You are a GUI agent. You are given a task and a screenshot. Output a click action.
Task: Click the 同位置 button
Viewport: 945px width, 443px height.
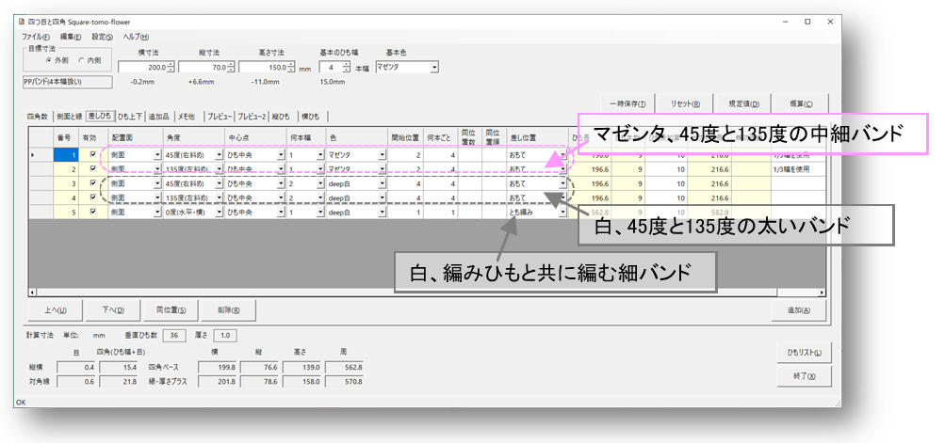pyautogui.click(x=171, y=310)
